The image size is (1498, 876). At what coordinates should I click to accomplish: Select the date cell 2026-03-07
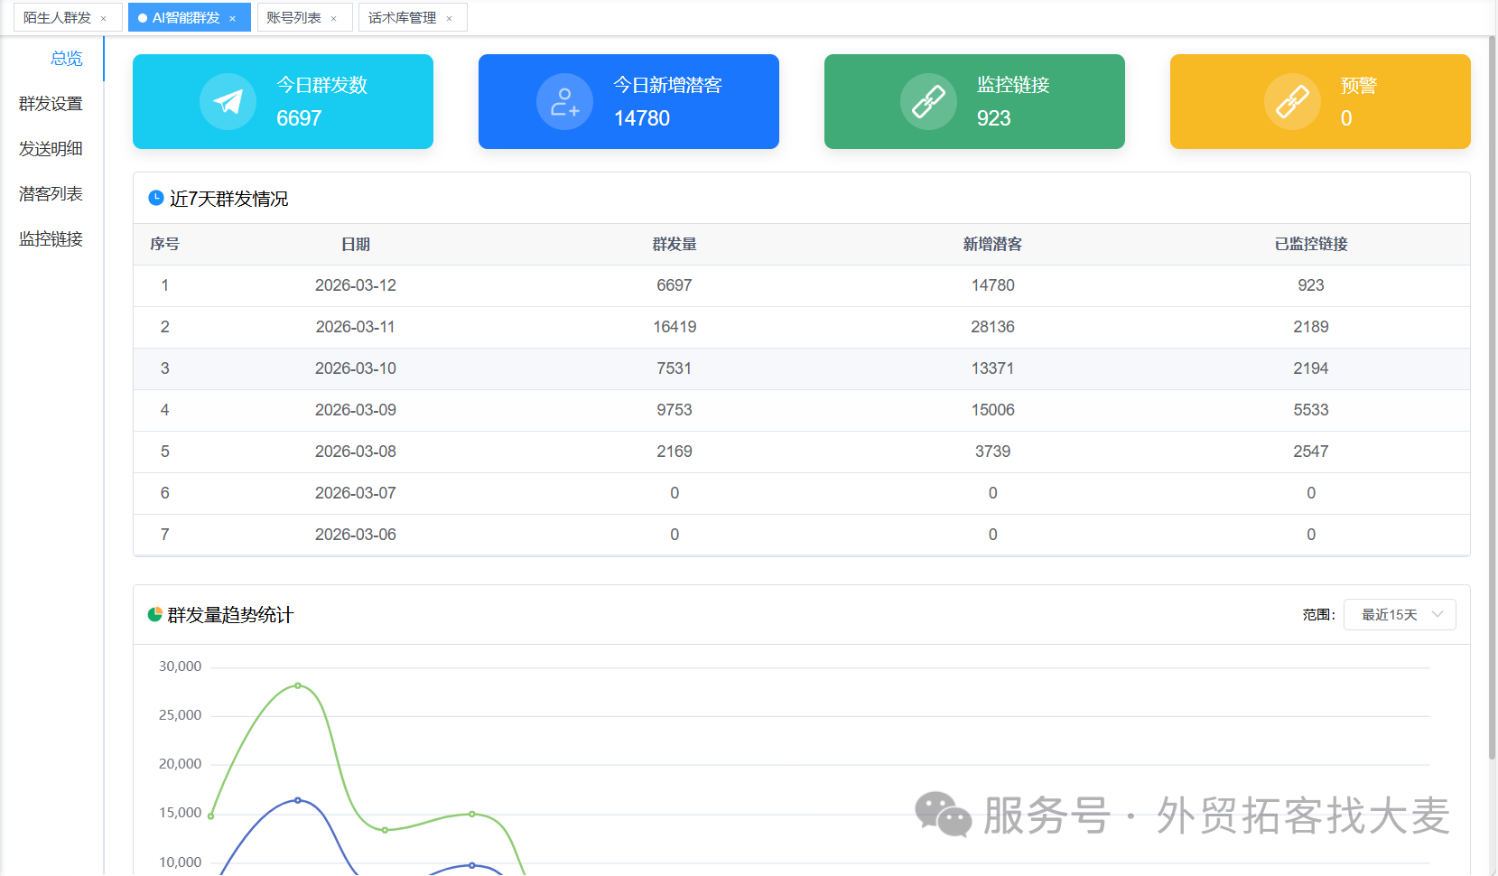[356, 493]
